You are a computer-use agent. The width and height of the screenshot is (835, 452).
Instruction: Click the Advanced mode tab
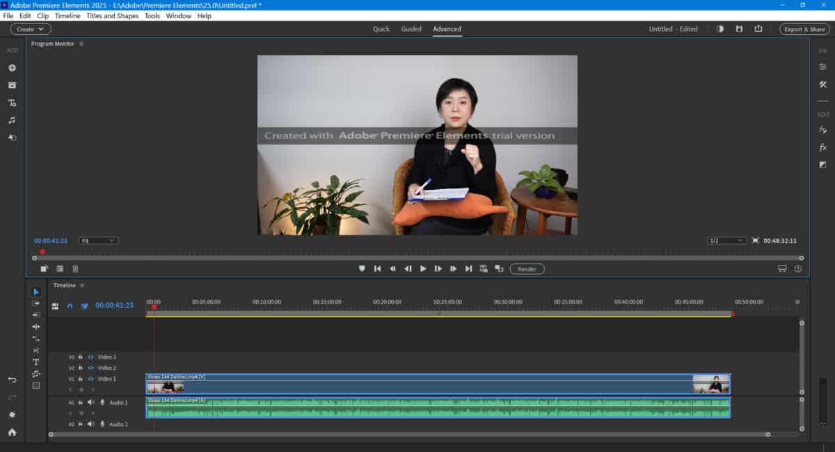click(x=447, y=29)
